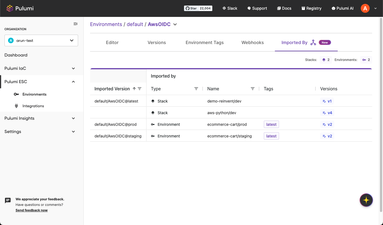Click the latest tag on ecommerce-cart/prod
The height and width of the screenshot is (225, 383).
[271, 124]
